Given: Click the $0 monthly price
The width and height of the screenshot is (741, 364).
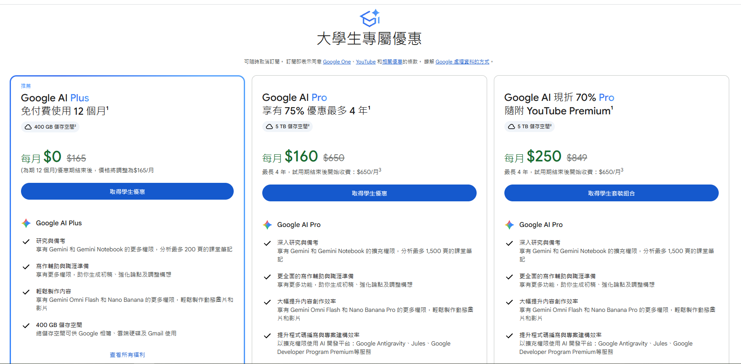Looking at the screenshot, I should 53,157.
